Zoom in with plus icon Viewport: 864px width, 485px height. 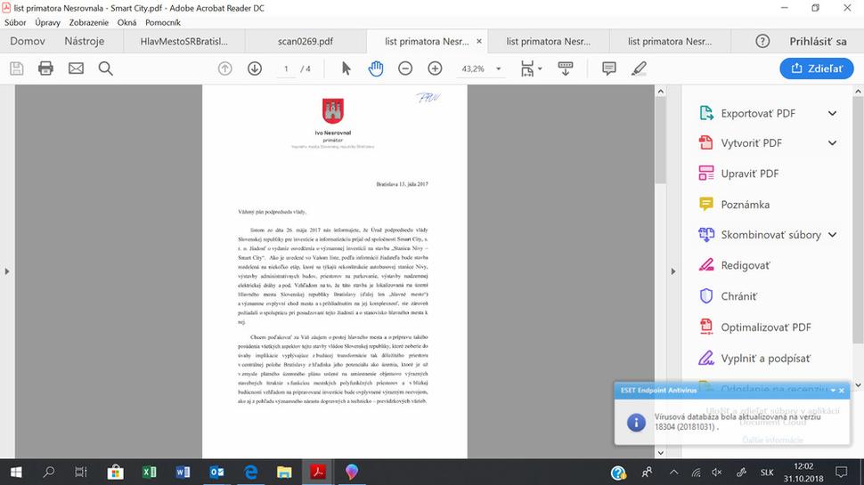click(x=435, y=69)
